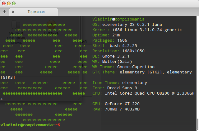This screenshot has width=199, height=131.
Task: Click the OS: elementary OS 0.2.1 luna line
Action: pyautogui.click(x=127, y=24)
